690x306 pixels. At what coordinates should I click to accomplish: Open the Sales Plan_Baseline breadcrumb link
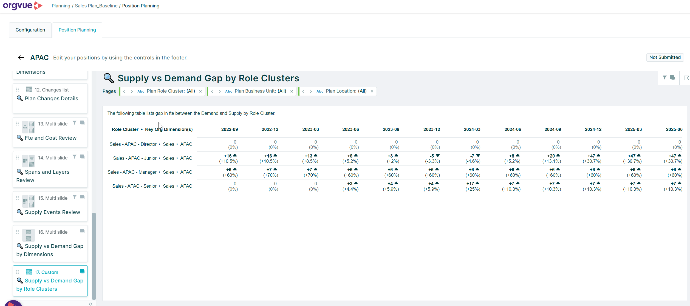pyautogui.click(x=96, y=6)
